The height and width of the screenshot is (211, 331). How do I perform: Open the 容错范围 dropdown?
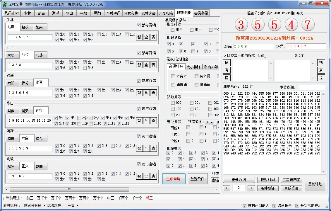pyautogui.click(x=209, y=122)
